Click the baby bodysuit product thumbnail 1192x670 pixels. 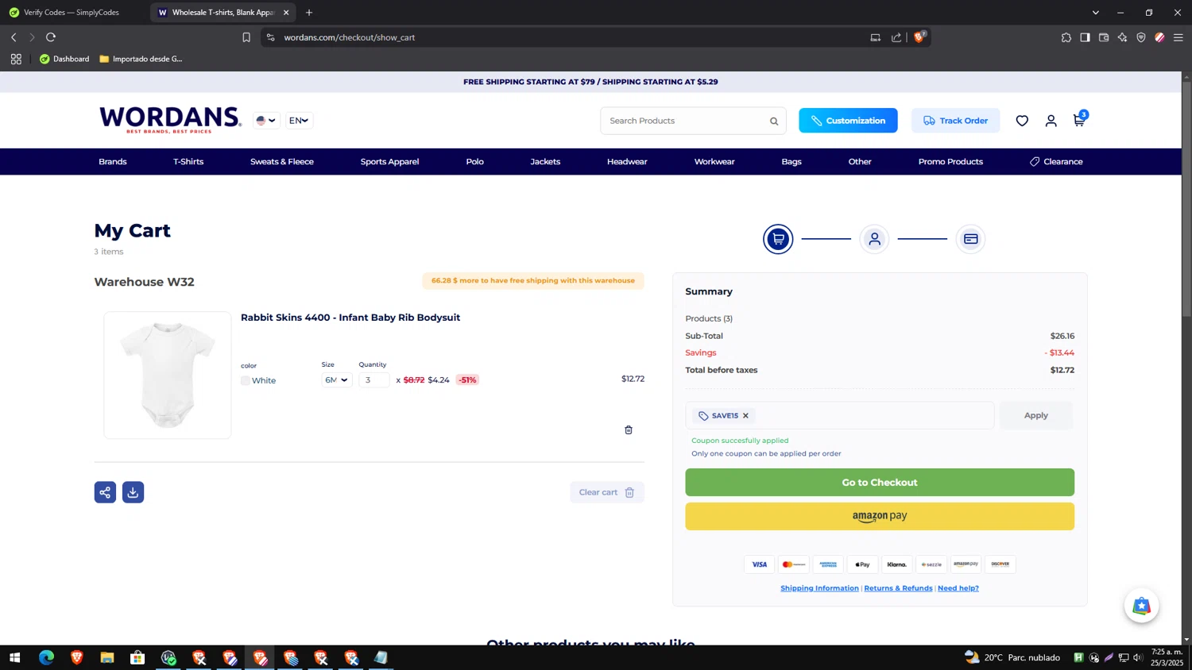168,375
